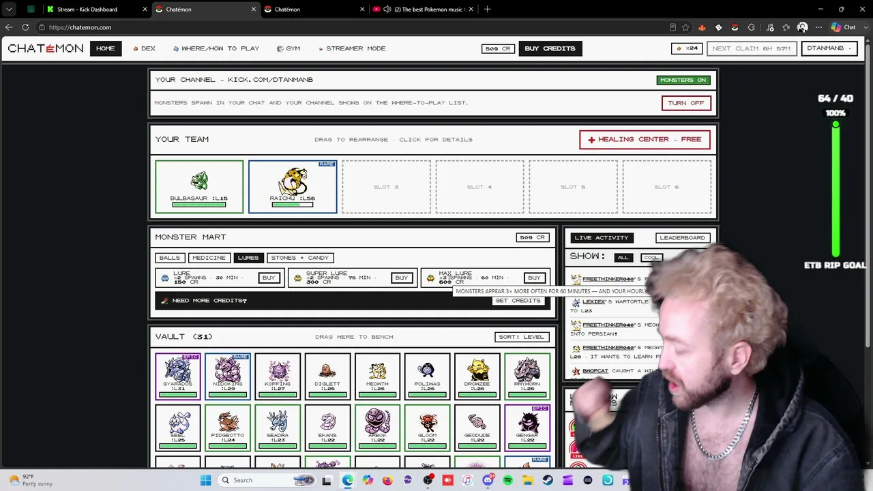Open the Stones + Candy tab
The image size is (873, 491).
click(300, 258)
